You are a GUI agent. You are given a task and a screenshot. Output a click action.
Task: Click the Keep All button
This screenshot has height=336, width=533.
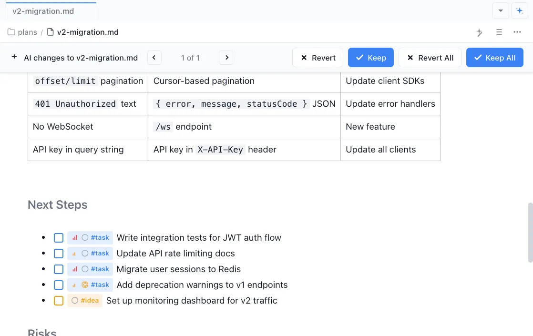click(495, 57)
